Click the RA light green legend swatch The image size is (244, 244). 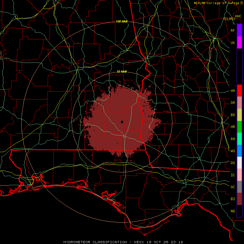coord(239,139)
